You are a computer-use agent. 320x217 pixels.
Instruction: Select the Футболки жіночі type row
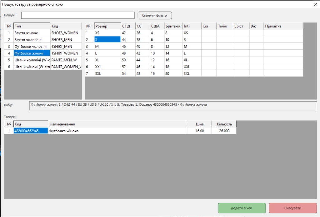point(32,53)
